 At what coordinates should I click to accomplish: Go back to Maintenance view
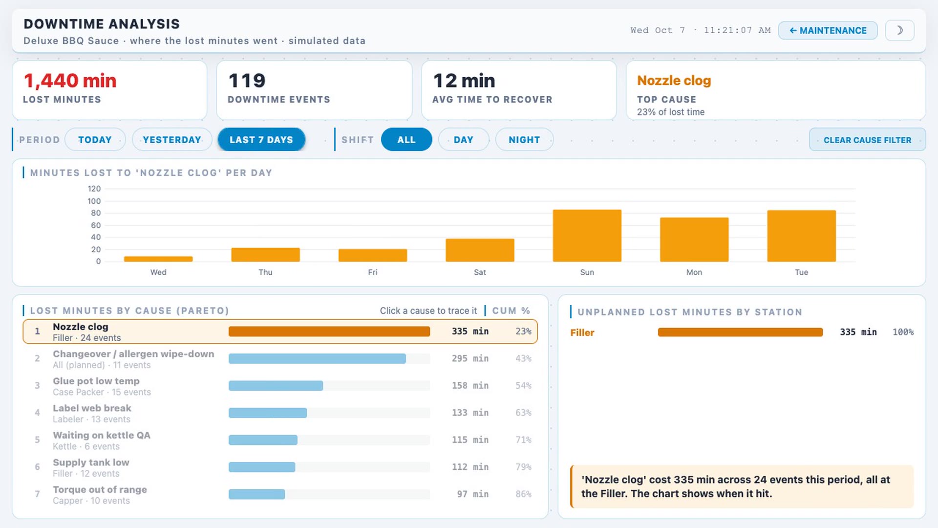coord(828,30)
